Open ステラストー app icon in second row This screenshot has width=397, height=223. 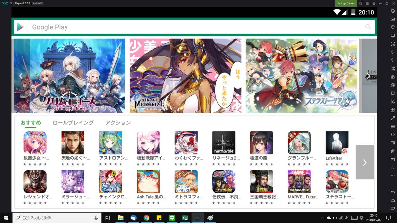click(337, 182)
